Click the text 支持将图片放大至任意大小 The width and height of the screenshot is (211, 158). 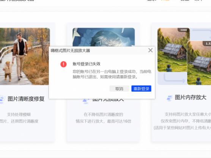(x=188, y=114)
